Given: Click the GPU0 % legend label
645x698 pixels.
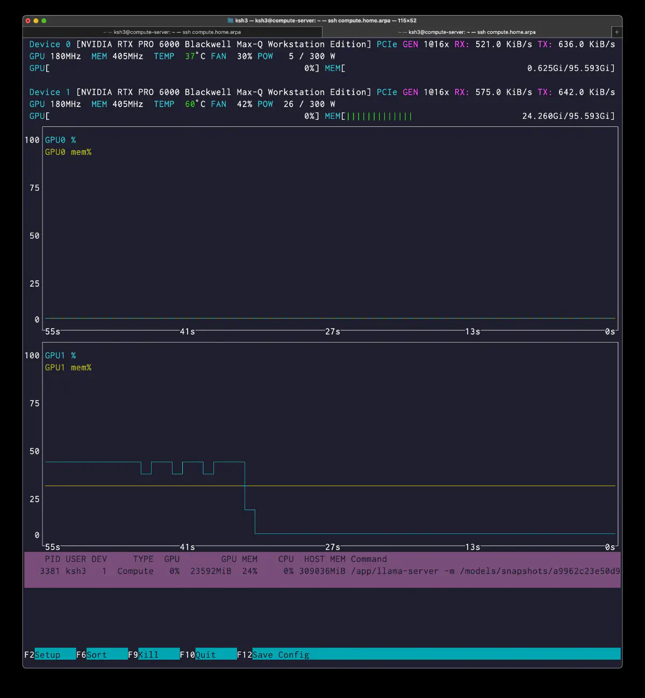Looking at the screenshot, I should tap(60, 140).
